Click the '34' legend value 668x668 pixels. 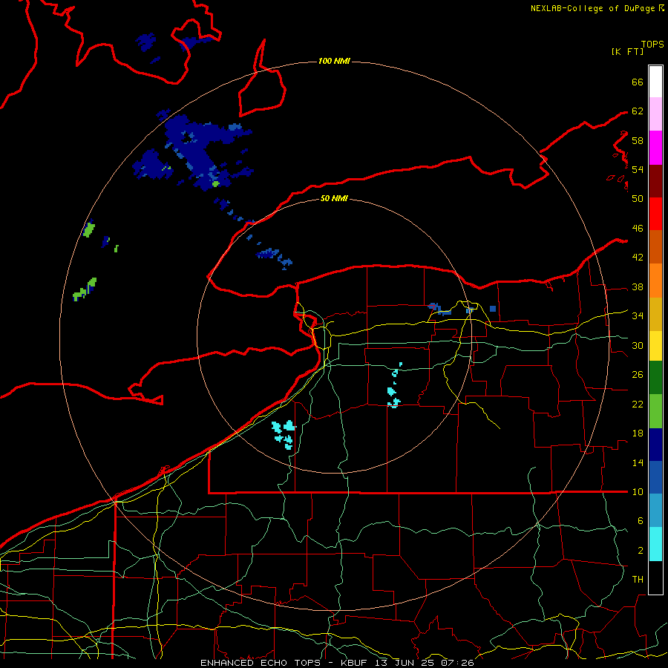pyautogui.click(x=638, y=316)
